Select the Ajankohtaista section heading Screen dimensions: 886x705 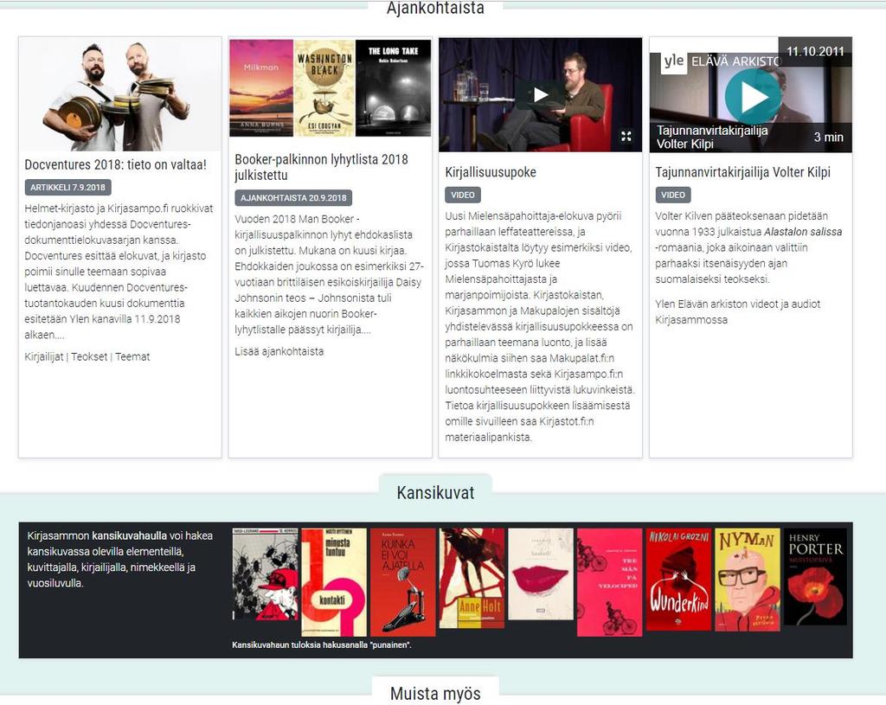point(436,8)
